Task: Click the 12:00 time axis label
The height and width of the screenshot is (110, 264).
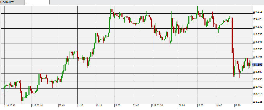Action: pos(201,106)
